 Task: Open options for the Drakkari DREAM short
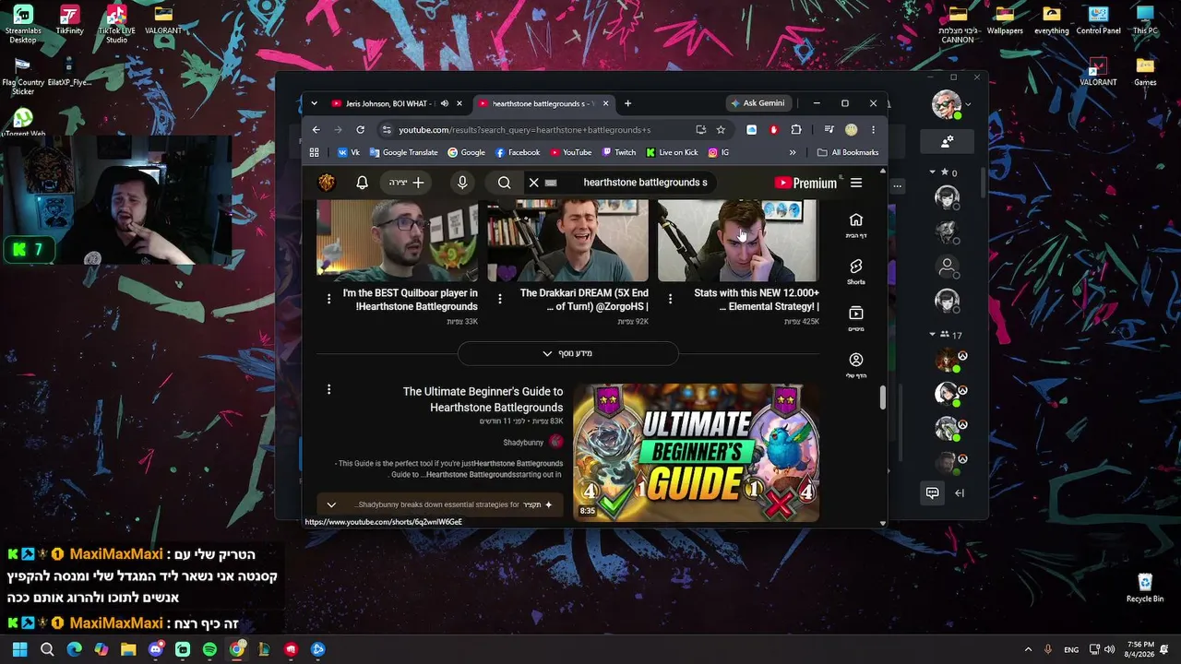coord(499,299)
